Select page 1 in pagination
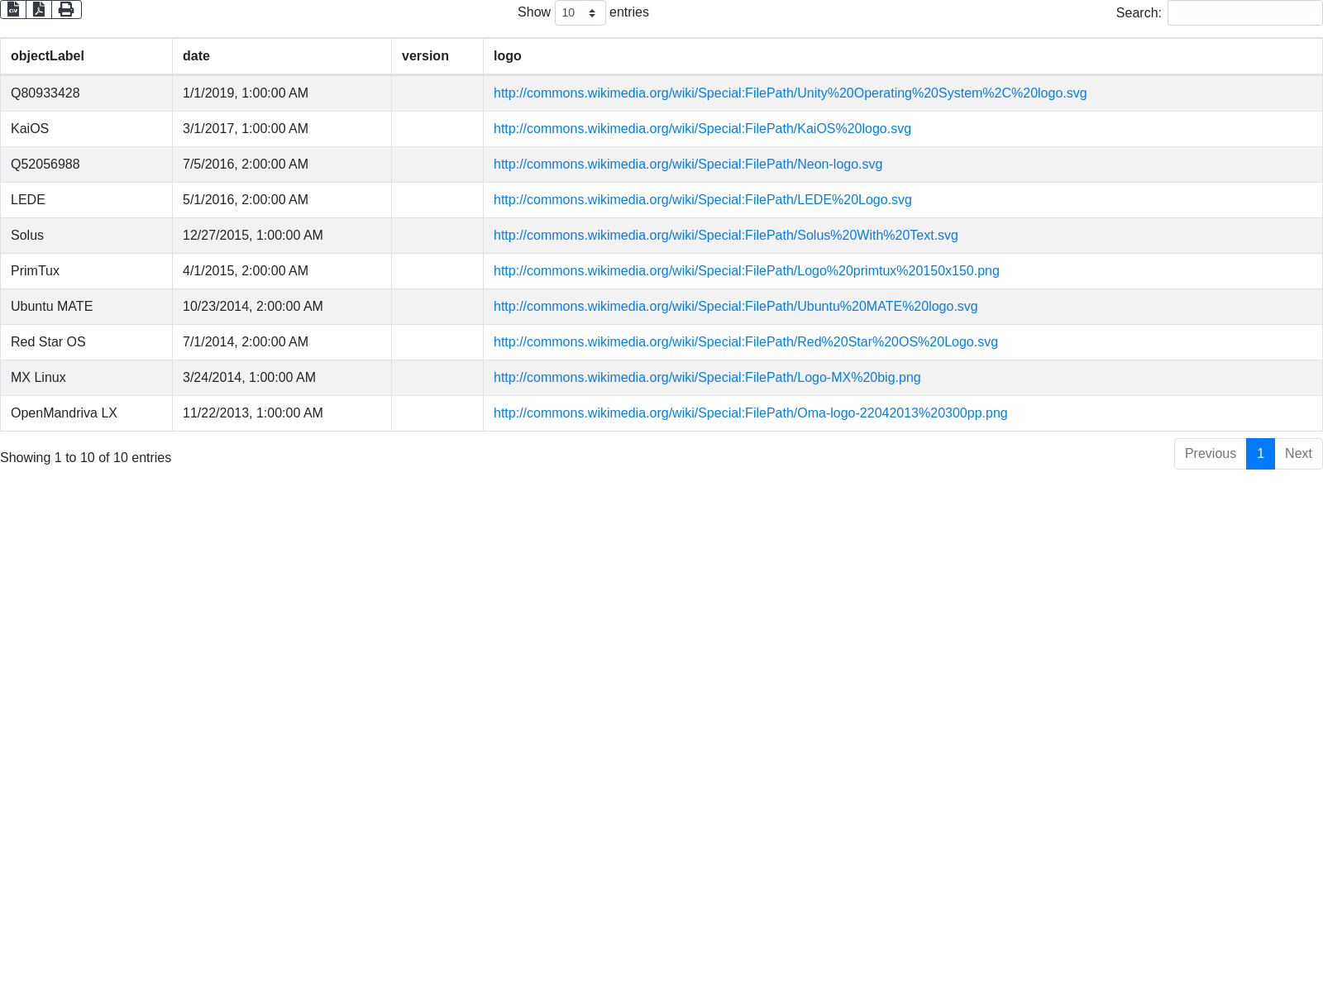The image size is (1323, 992). [1260, 454]
